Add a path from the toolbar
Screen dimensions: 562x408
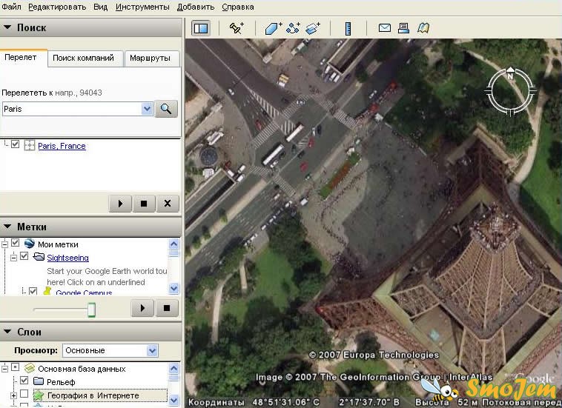pos(293,28)
